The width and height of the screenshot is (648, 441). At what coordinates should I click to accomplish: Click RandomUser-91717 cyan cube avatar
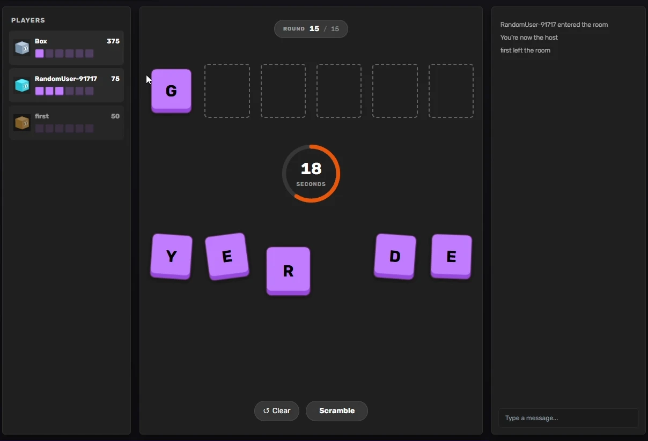click(x=22, y=85)
